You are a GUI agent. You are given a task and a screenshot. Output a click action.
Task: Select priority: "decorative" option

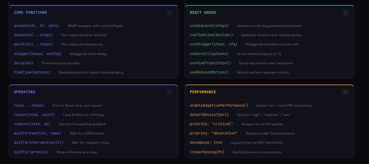(x=213, y=133)
